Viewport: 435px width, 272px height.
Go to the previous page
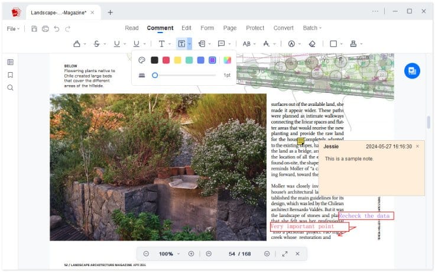tap(209, 254)
